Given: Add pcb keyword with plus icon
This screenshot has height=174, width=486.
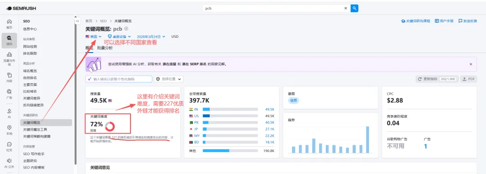Looking at the screenshot, I should 126,29.
